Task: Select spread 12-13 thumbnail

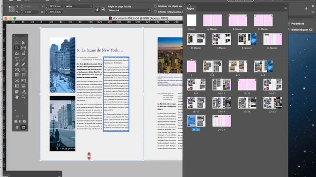Action: tap(247, 85)
